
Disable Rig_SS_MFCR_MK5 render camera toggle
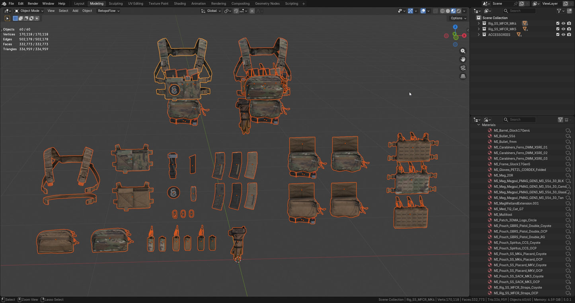[x=569, y=29]
